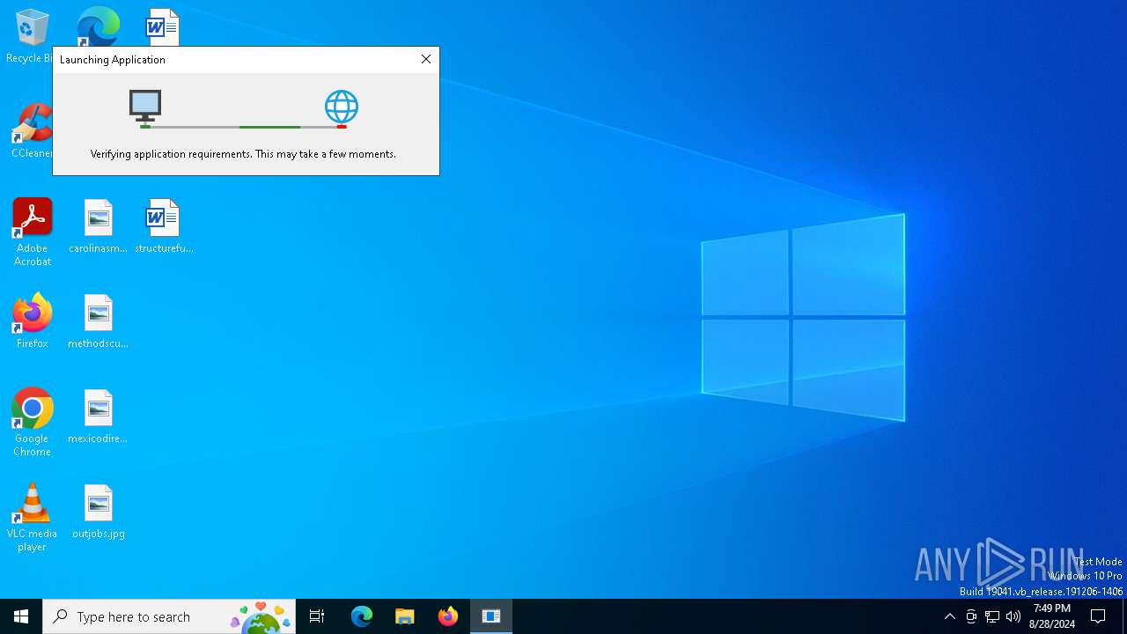Close the Launching Application dialog
Viewport: 1127px width, 634px height.
pos(426,59)
